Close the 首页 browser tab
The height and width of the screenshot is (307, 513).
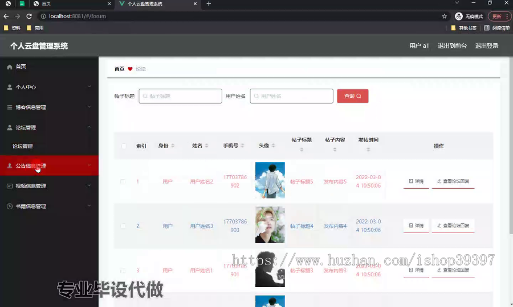click(109, 3)
